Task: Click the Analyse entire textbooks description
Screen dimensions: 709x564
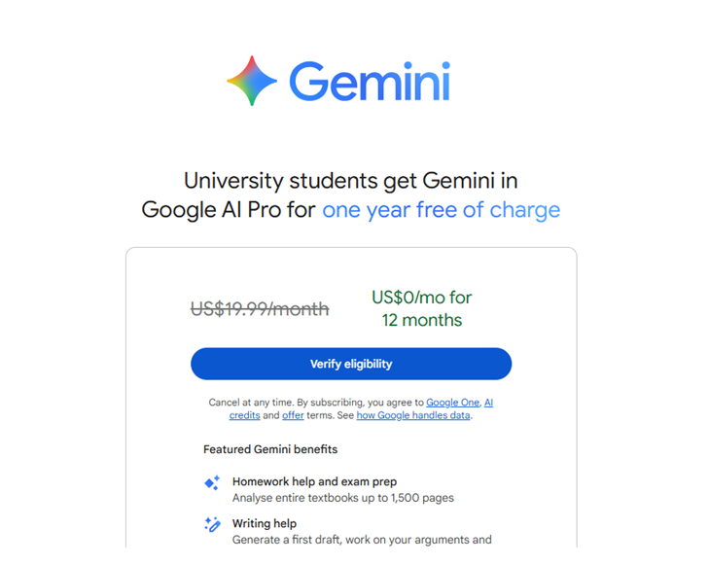Action: coord(342,498)
